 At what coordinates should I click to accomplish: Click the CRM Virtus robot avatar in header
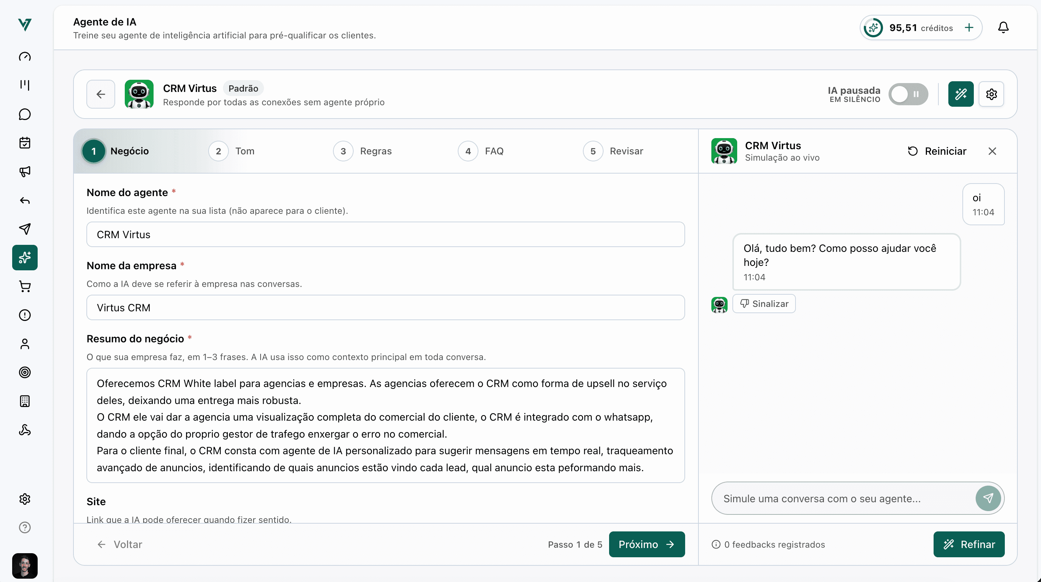pos(139,94)
